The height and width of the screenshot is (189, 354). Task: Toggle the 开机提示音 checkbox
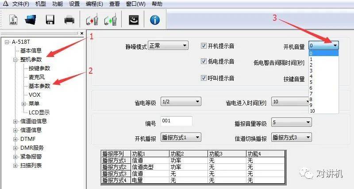204,45
